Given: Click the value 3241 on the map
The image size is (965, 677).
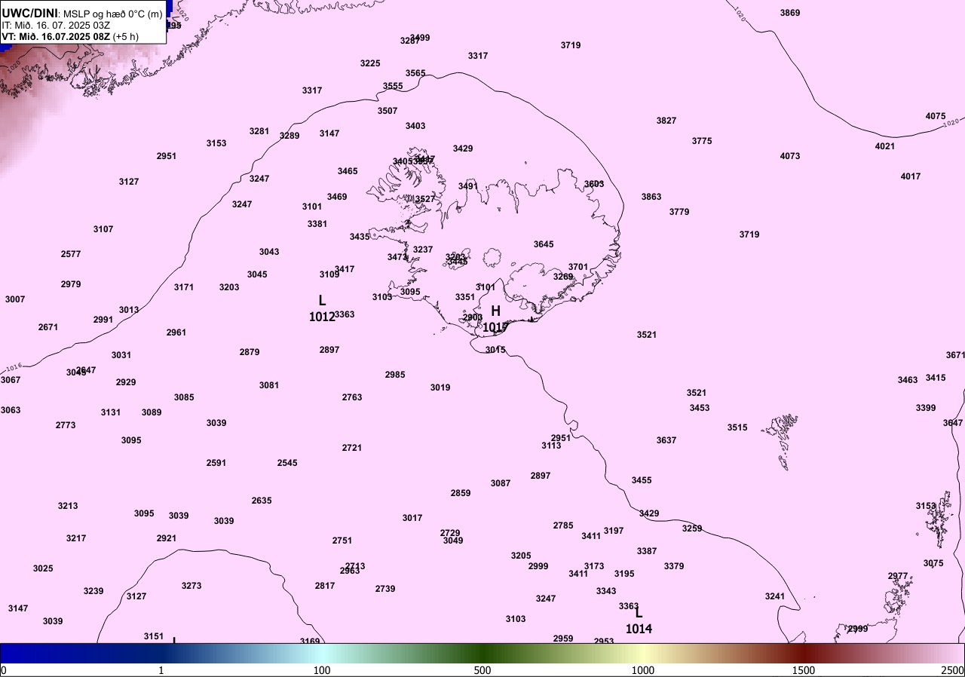Looking at the screenshot, I should (775, 596).
